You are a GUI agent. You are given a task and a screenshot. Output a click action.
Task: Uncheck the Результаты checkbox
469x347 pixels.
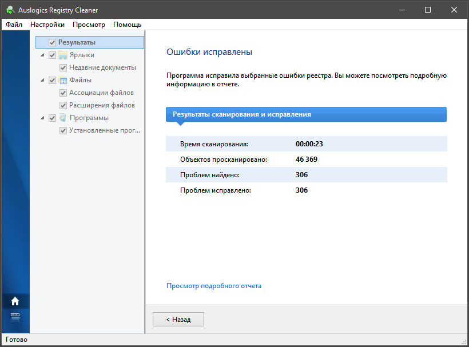(x=53, y=42)
